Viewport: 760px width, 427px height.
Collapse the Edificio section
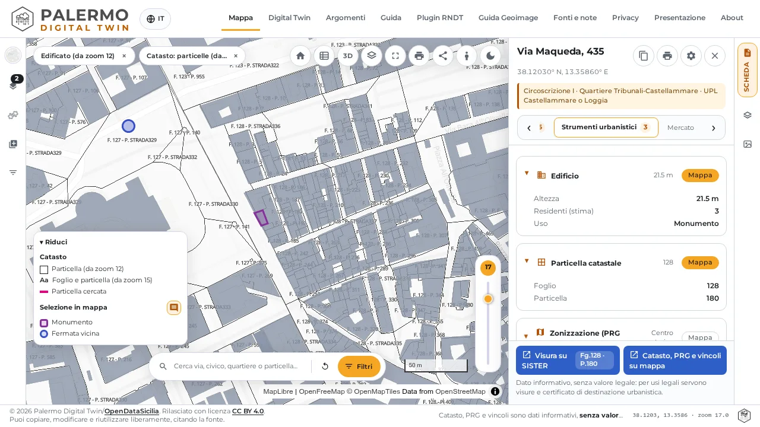click(x=527, y=174)
